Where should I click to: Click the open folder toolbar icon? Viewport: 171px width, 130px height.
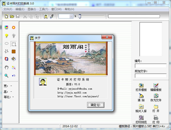pos(12,17)
